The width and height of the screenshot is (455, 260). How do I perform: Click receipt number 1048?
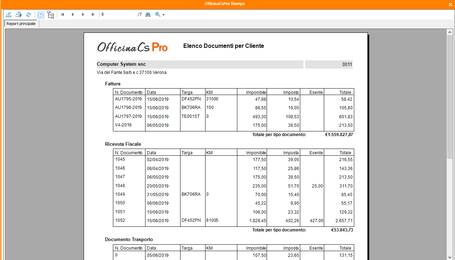(x=120, y=185)
